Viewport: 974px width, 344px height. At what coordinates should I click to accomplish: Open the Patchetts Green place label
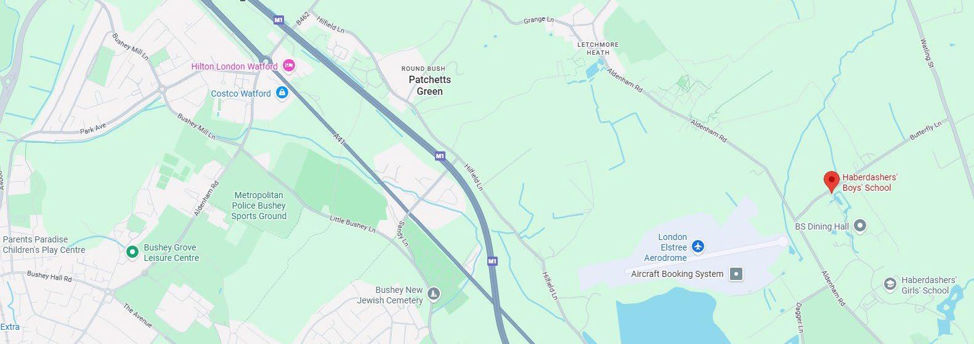tap(429, 86)
